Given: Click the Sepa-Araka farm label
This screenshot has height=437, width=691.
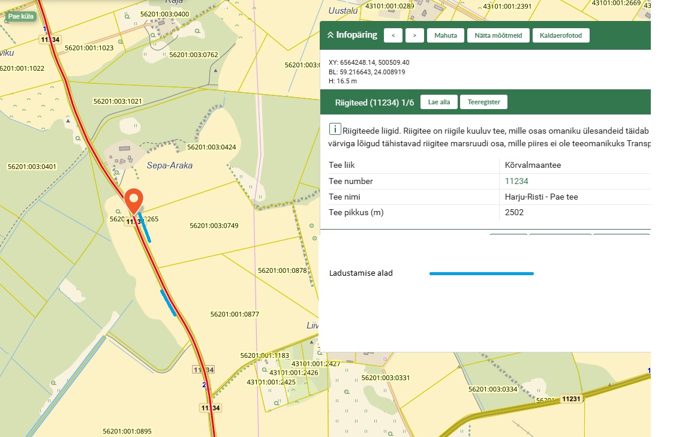Looking at the screenshot, I should coord(170,165).
